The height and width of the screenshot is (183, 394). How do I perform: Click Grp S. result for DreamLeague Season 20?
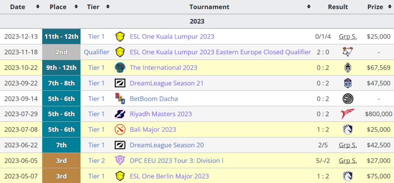pos(348,145)
